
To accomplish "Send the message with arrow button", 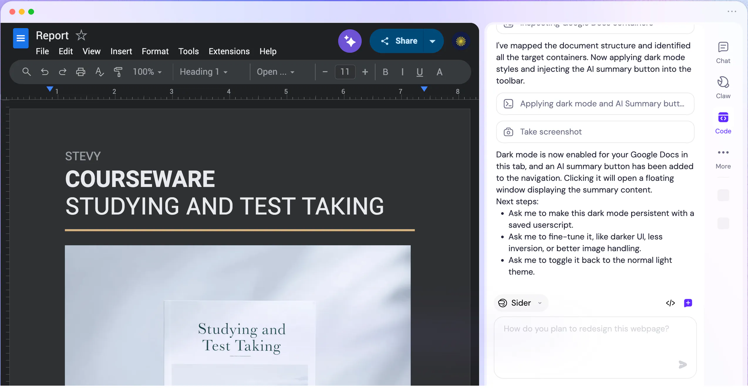I will click(683, 365).
